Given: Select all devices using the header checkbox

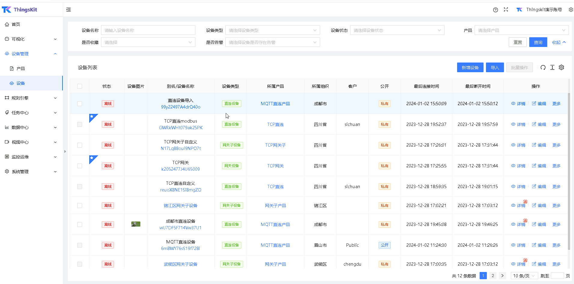Looking at the screenshot, I should point(80,86).
